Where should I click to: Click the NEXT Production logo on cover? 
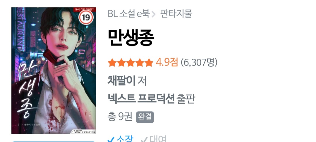(83, 132)
